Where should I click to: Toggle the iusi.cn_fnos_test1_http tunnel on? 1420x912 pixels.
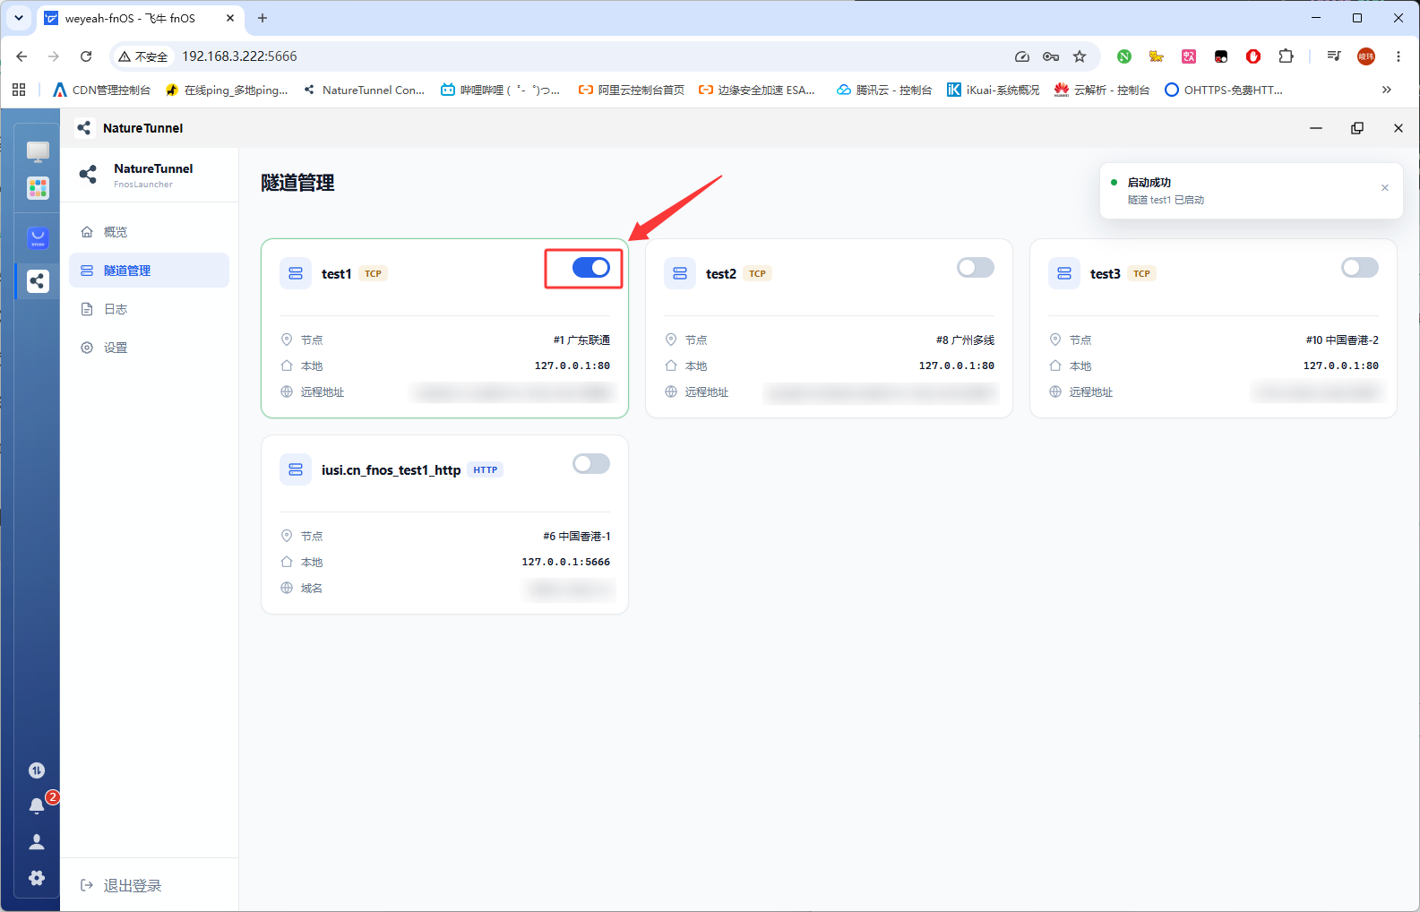[x=591, y=463]
